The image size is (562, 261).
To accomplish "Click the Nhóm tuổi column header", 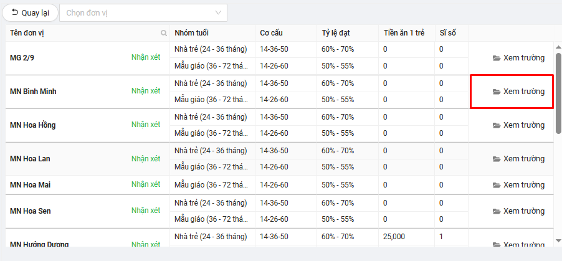I will (190, 33).
